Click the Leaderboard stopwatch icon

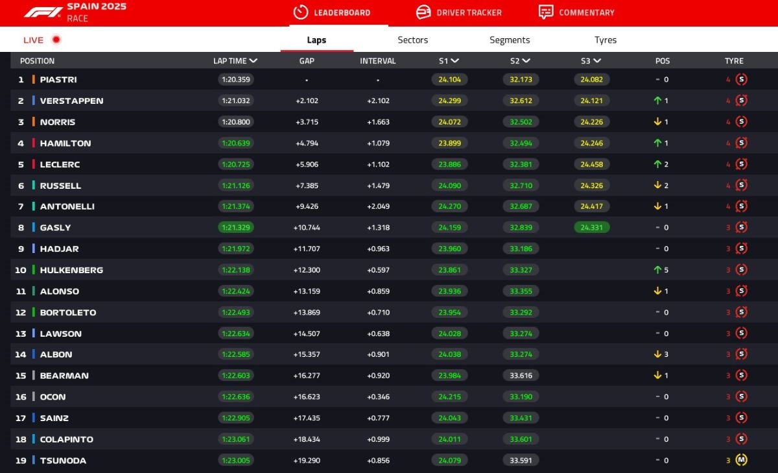pyautogui.click(x=300, y=12)
